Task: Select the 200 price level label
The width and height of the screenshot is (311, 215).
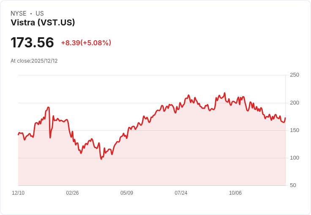Action: coord(294,103)
